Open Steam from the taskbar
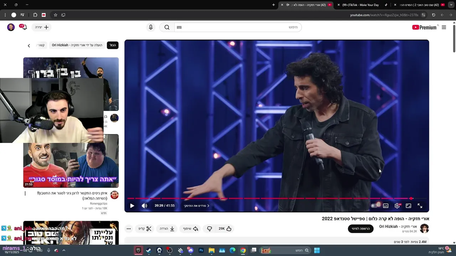The image size is (456, 256). point(149,250)
